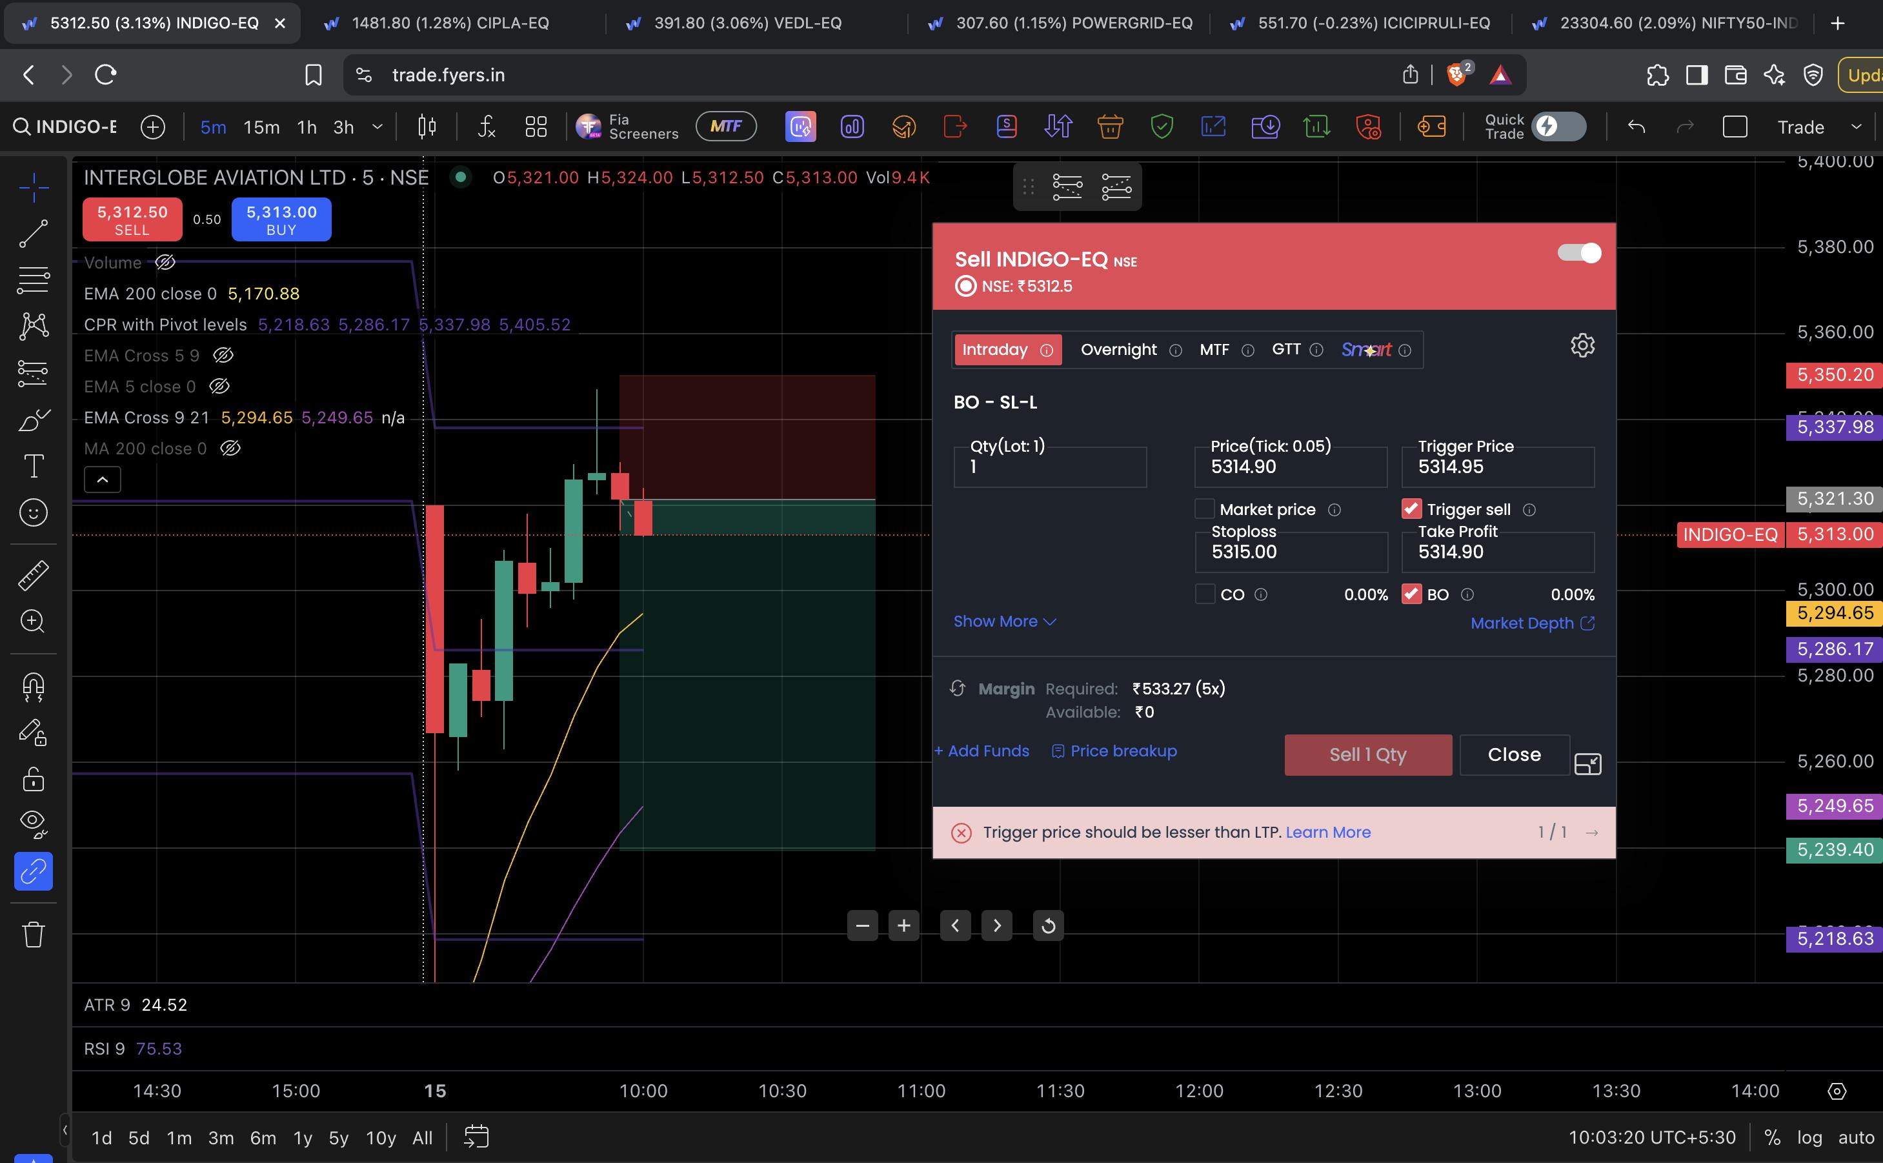Expand Show More order options
The image size is (1883, 1163).
point(1005,622)
